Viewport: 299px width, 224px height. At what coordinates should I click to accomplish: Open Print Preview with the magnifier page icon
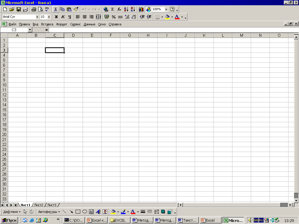click(40, 9)
